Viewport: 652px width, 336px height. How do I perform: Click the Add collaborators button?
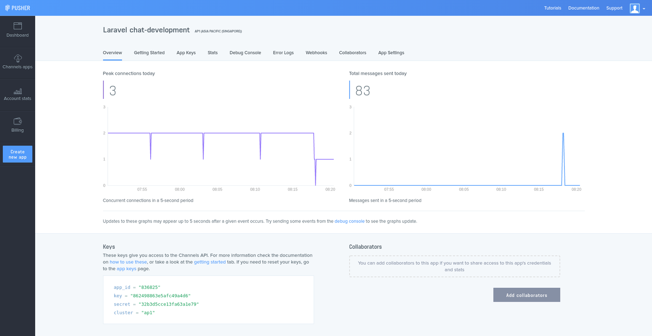(527, 295)
